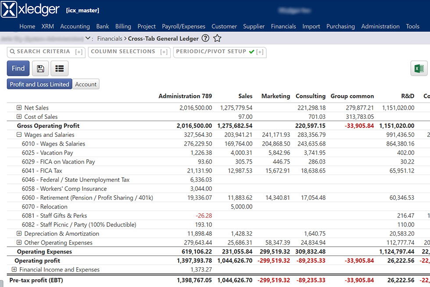The width and height of the screenshot is (430, 287).
Task: Expand the Periodic/Pivot Setup panel
Action: click(260, 52)
